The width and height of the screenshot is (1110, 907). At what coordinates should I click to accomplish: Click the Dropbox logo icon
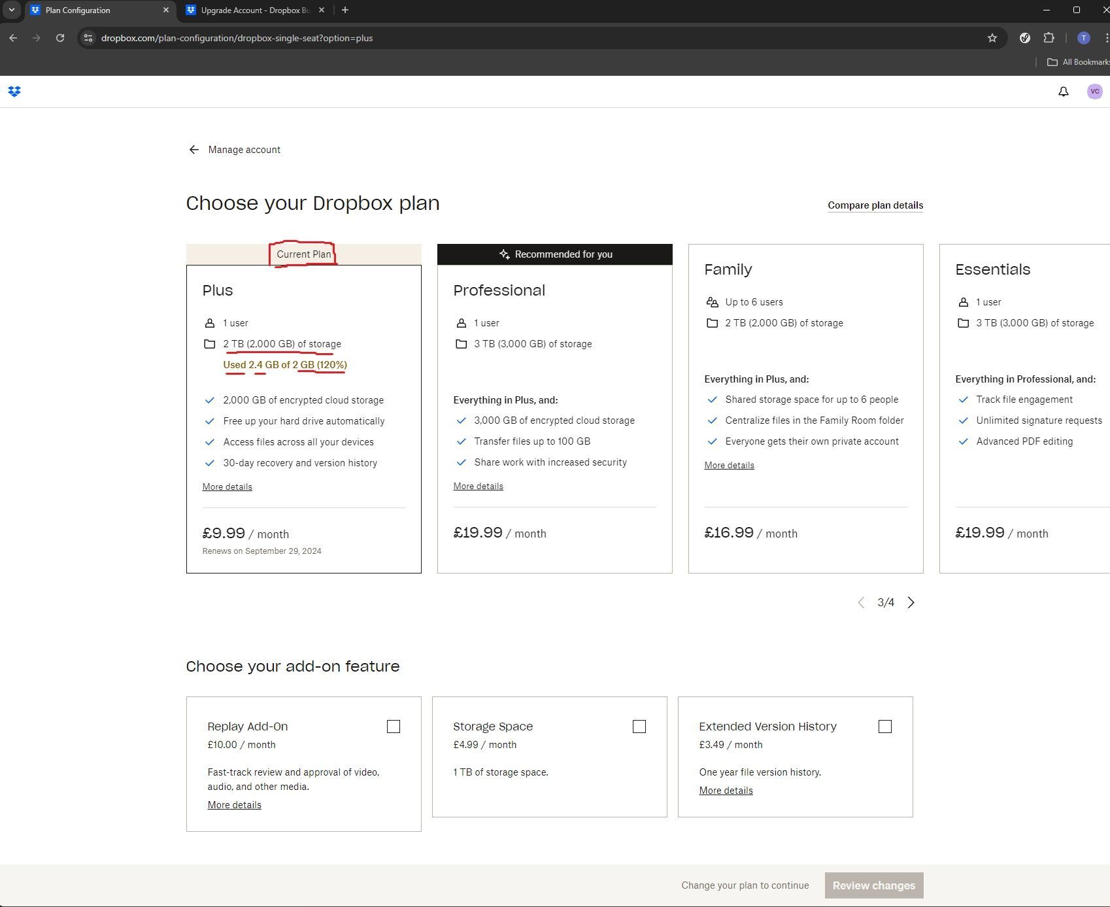pyautogui.click(x=14, y=92)
